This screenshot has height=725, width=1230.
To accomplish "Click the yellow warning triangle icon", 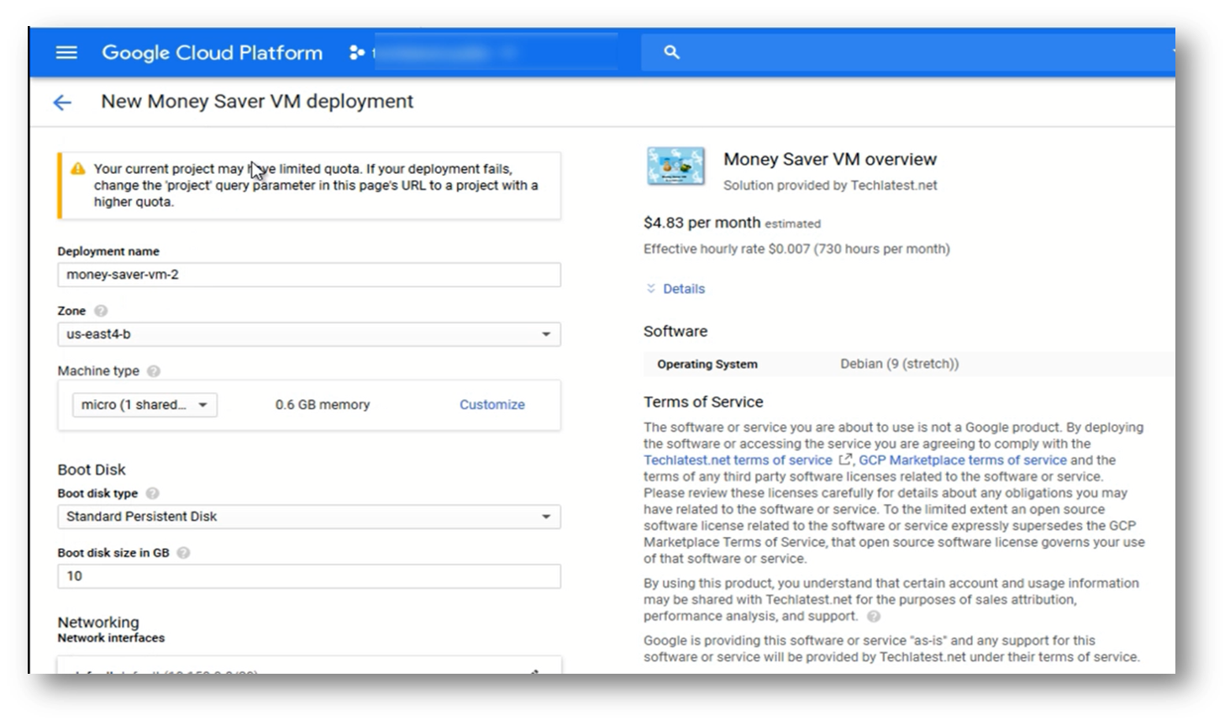I will click(x=78, y=169).
